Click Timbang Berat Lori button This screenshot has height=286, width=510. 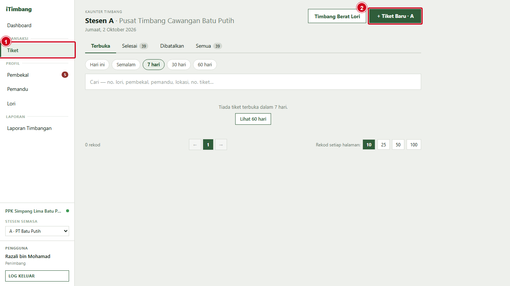pyautogui.click(x=337, y=16)
